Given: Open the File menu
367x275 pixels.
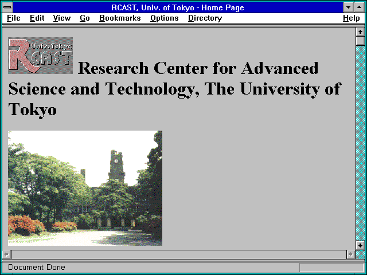Looking at the screenshot, I should click(x=14, y=18).
